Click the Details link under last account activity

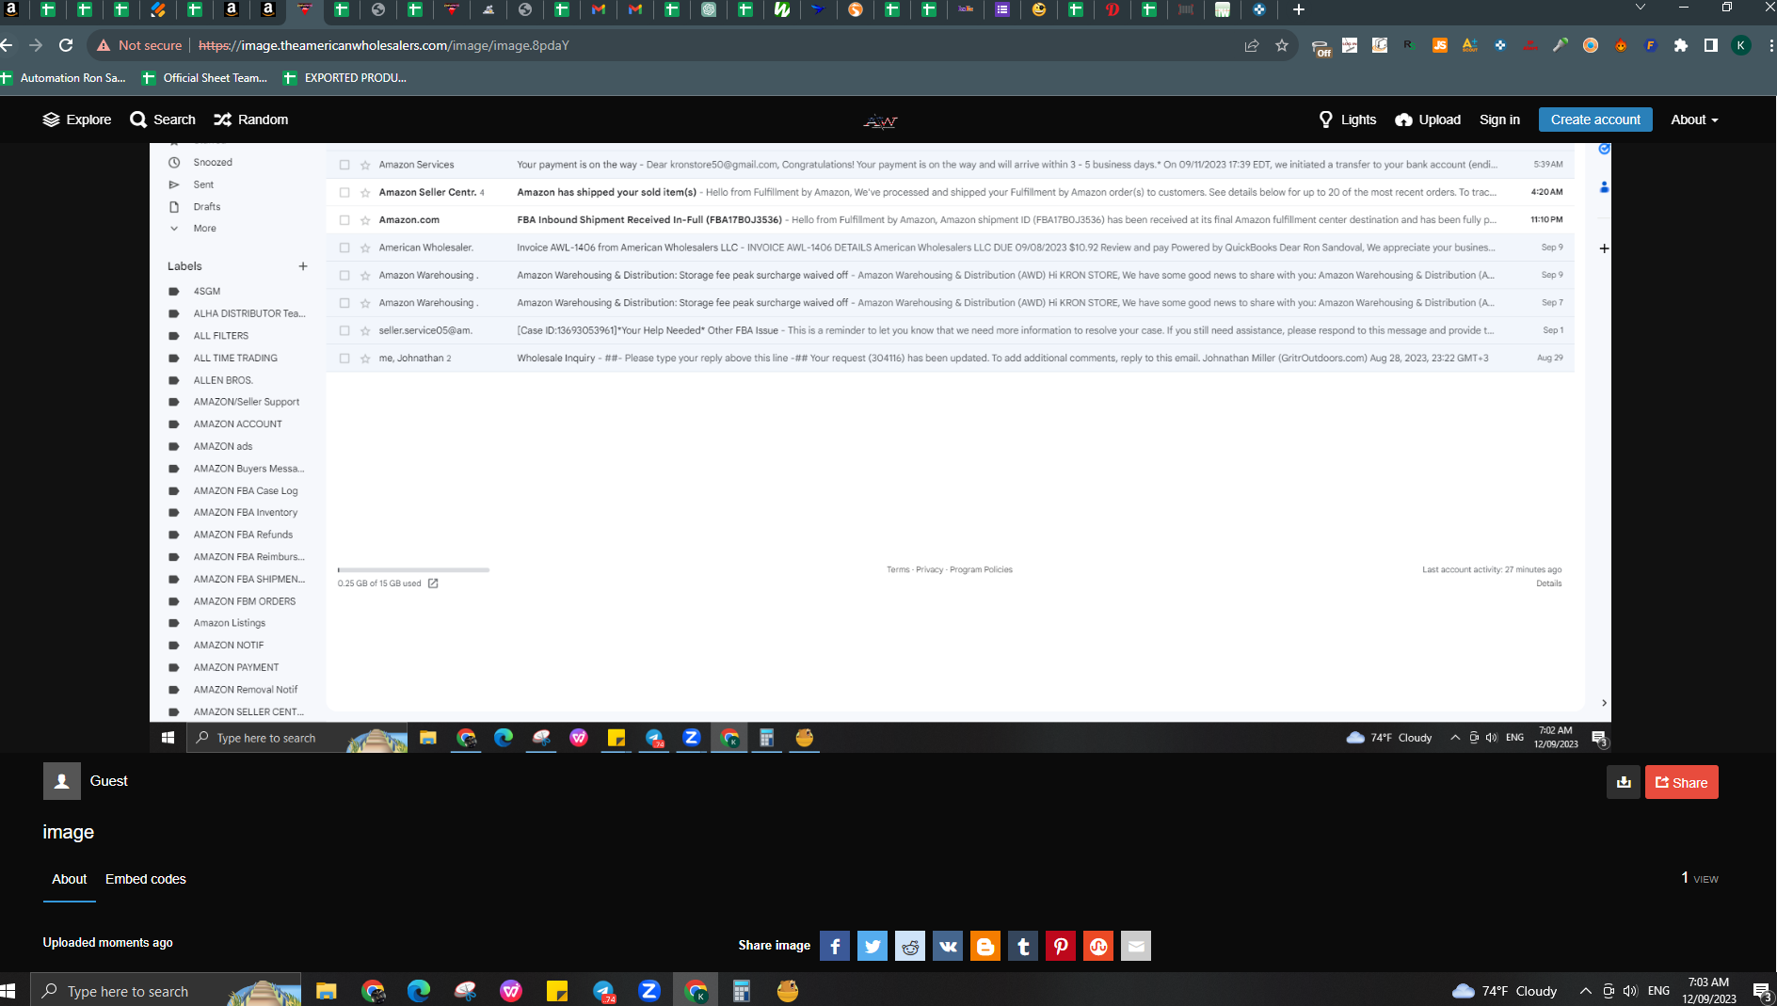pyautogui.click(x=1548, y=583)
